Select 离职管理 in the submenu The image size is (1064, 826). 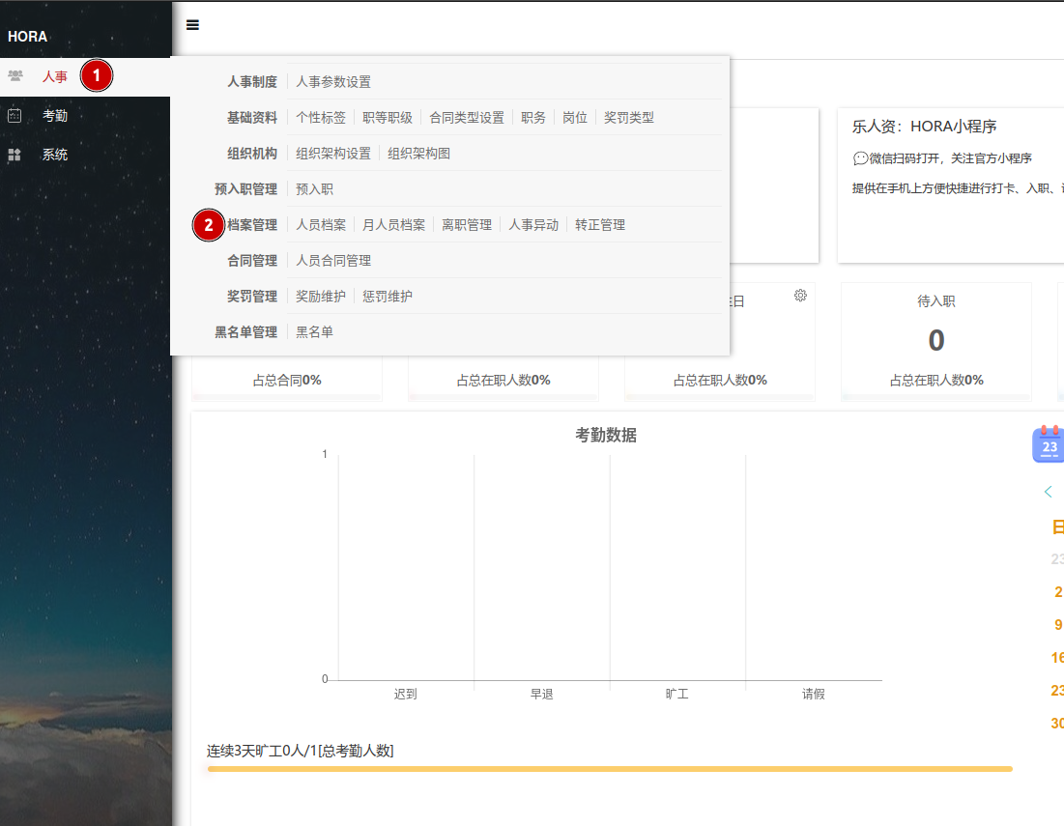click(467, 225)
